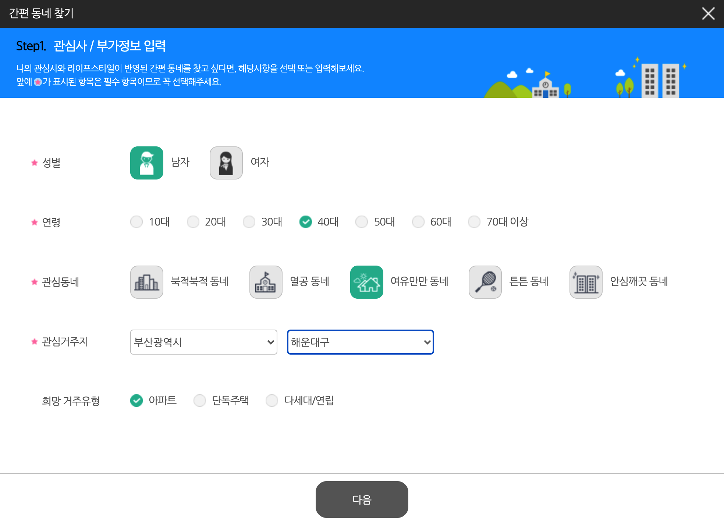Click the 열공 동네 label
The height and width of the screenshot is (526, 724).
[309, 281]
